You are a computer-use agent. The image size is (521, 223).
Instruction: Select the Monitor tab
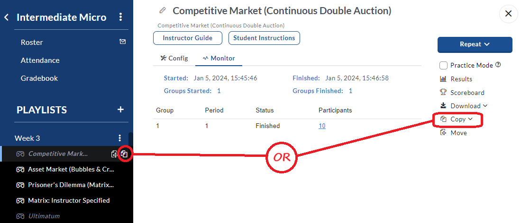coord(219,58)
